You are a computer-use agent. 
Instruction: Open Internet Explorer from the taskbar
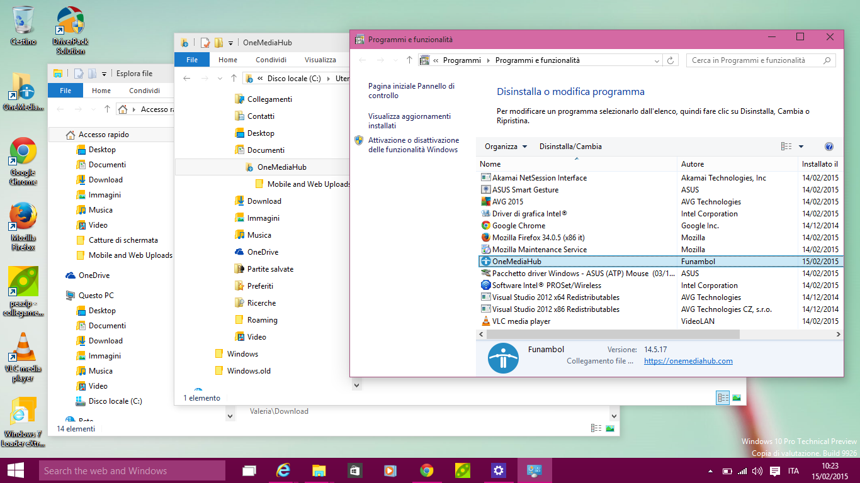coord(283,470)
